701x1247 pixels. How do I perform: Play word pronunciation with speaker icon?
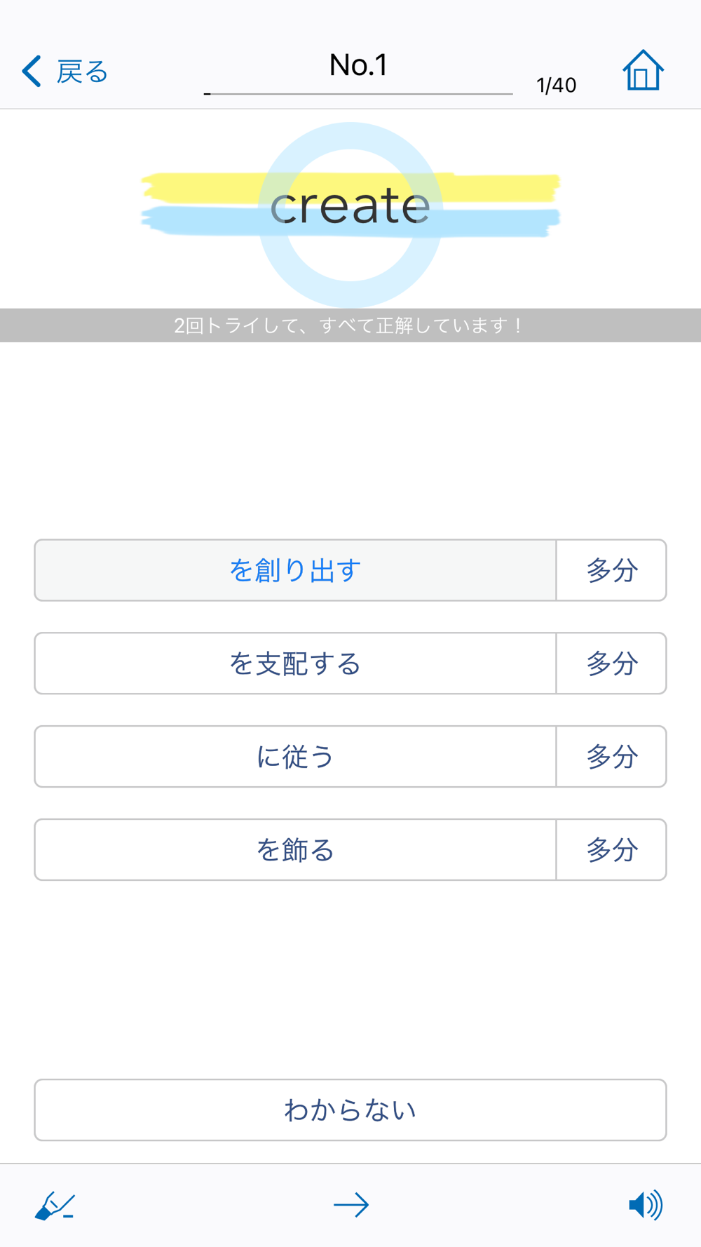tap(646, 1205)
